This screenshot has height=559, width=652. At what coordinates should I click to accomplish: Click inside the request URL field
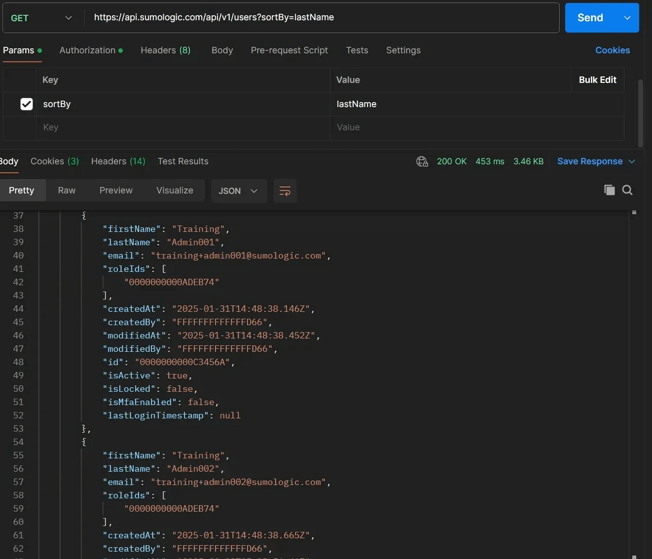(x=321, y=18)
